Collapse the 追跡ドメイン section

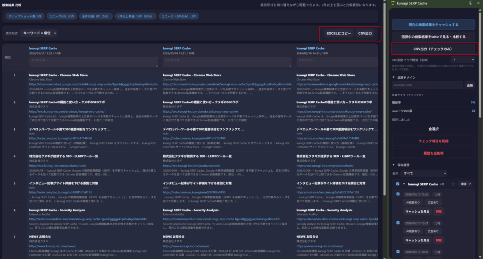pos(393,78)
